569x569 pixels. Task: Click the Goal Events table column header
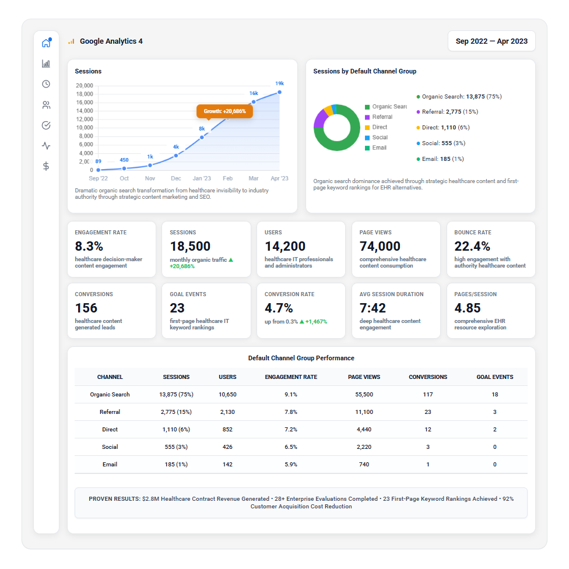tap(495, 377)
